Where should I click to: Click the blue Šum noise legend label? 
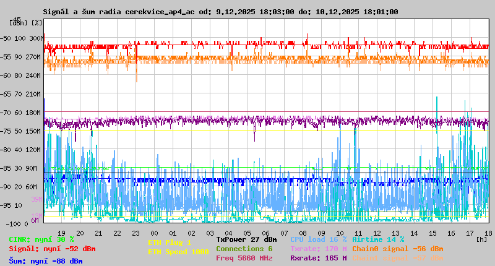[46, 261]
